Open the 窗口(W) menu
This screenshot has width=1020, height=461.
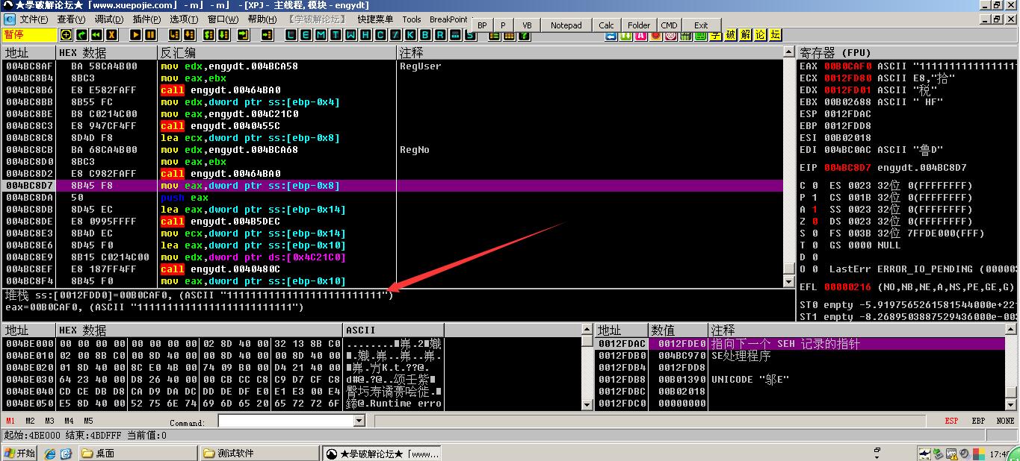(223, 19)
